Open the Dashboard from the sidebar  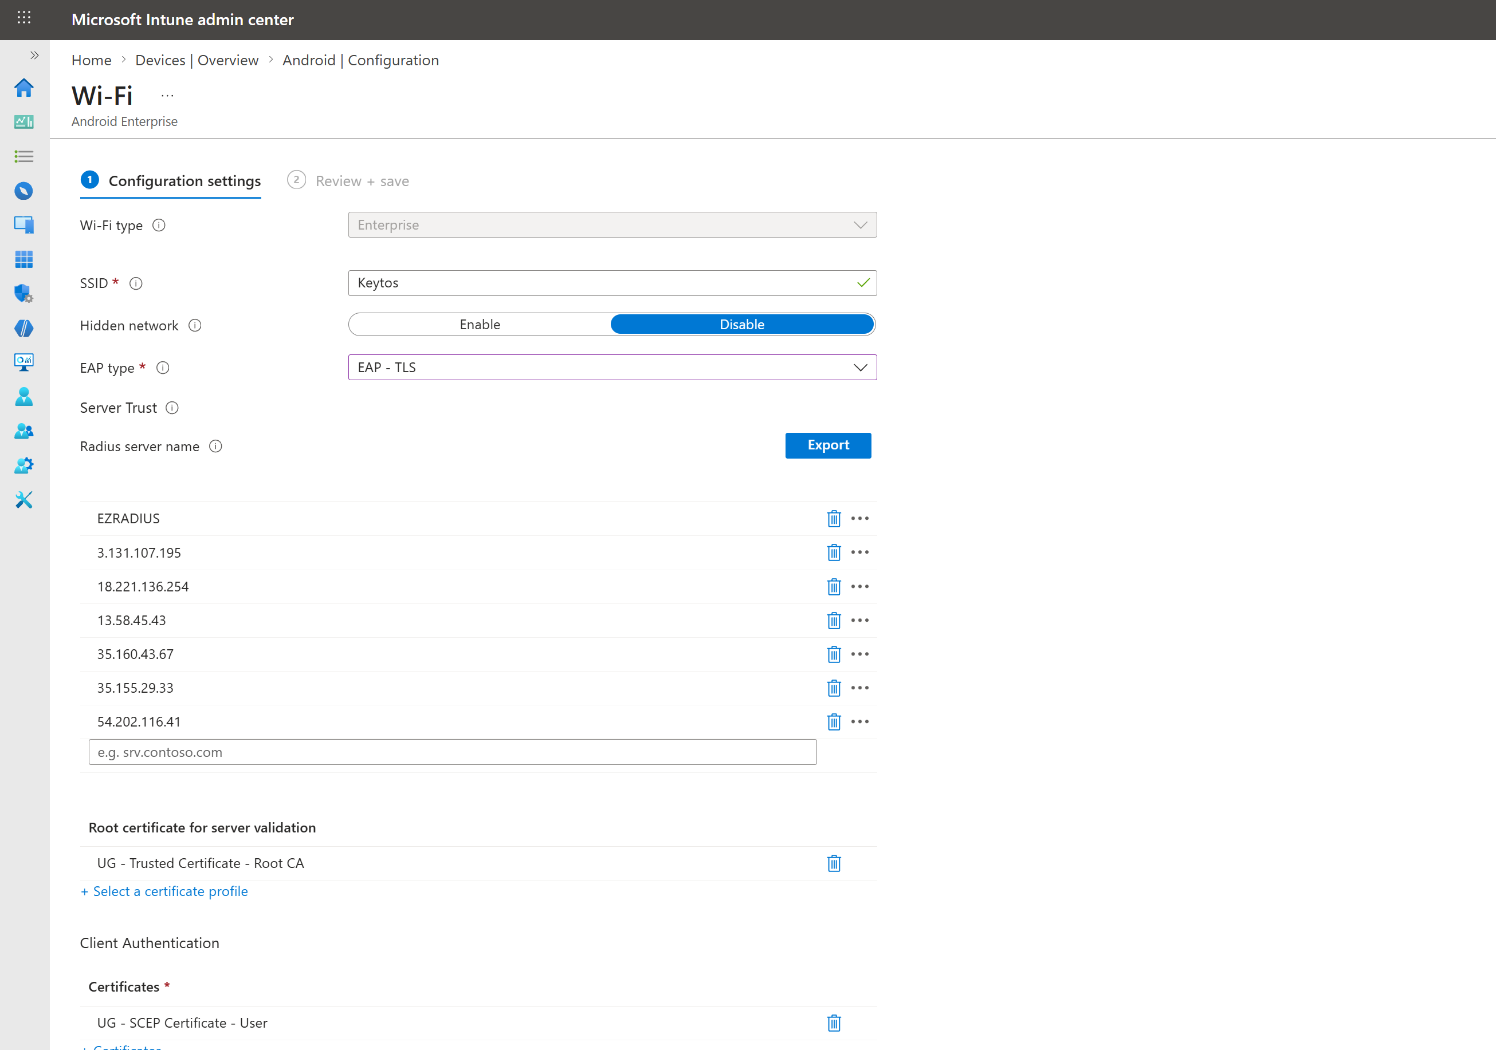click(24, 122)
